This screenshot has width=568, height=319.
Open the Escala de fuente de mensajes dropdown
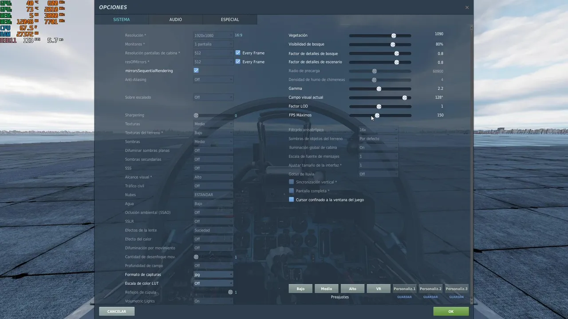[x=378, y=156]
